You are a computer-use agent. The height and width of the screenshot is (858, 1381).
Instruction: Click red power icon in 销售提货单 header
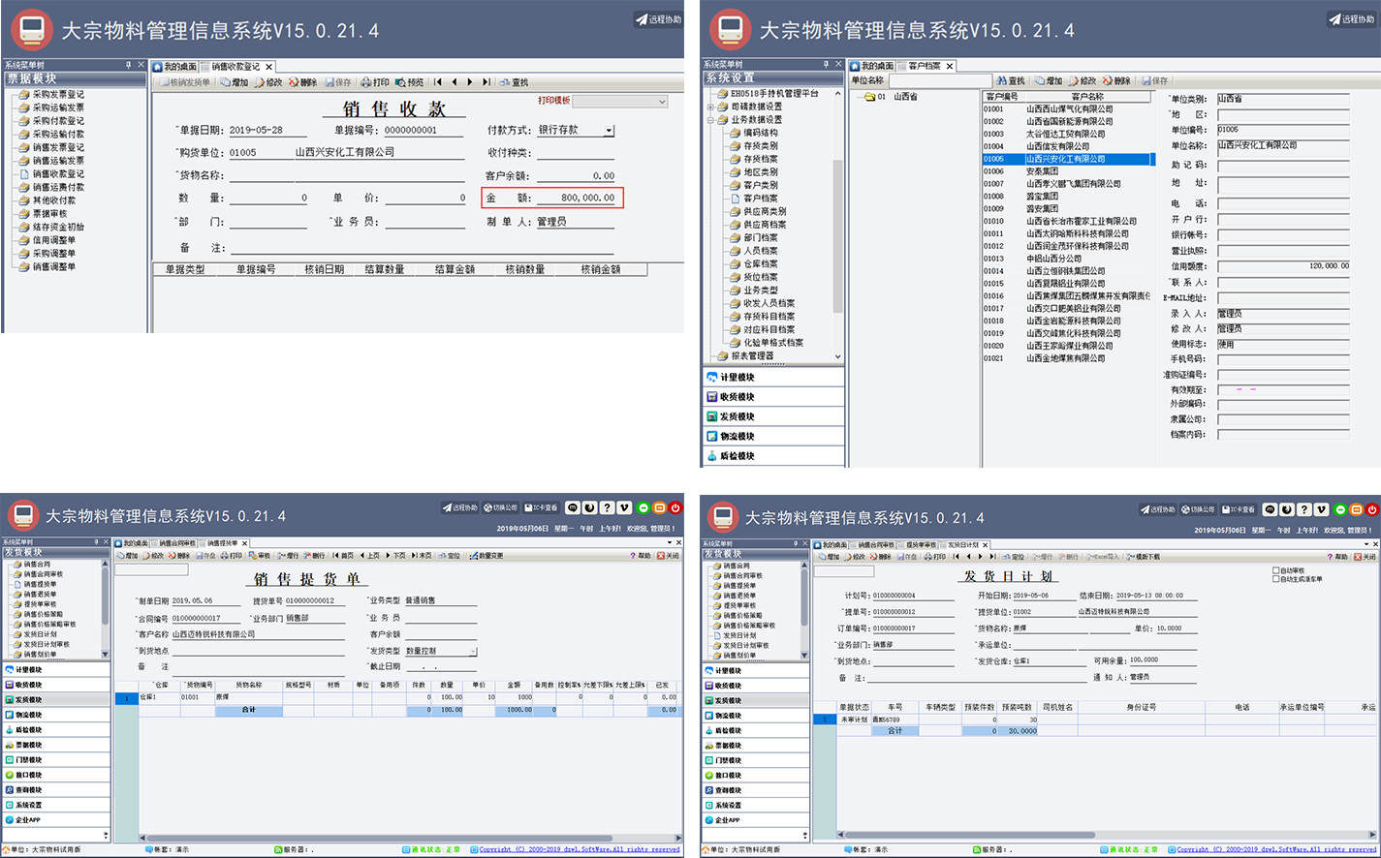point(675,507)
